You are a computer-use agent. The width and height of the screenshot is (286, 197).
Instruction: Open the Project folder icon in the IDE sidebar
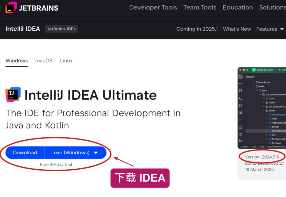[x=240, y=77]
